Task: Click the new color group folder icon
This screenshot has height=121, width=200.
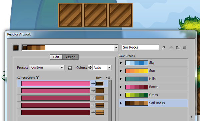Action: pyautogui.click(x=178, y=48)
